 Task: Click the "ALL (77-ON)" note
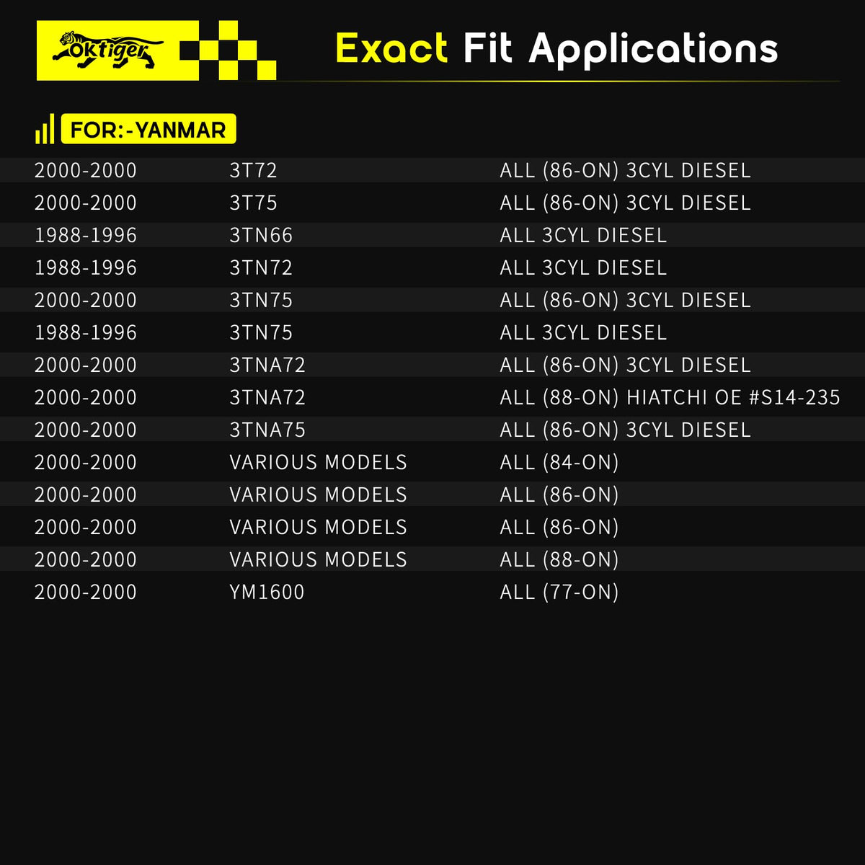559,592
